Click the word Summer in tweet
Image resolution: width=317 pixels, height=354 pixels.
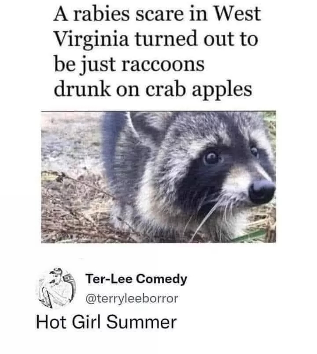coord(141,322)
